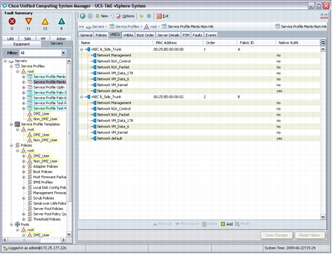This screenshot has height=254, width=332.
Task: Click the Pools globe icon in tree
Action: 17,224
